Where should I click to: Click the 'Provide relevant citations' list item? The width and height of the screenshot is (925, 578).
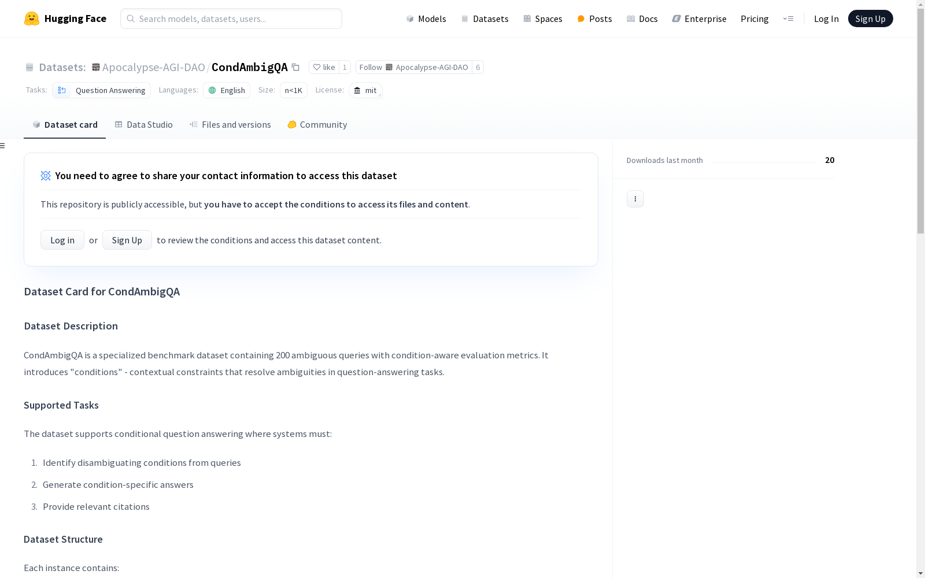[96, 506]
